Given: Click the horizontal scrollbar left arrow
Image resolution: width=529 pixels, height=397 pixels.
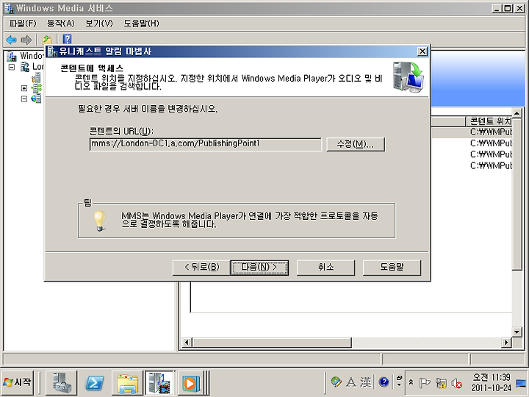Looking at the screenshot, I should tap(186, 343).
